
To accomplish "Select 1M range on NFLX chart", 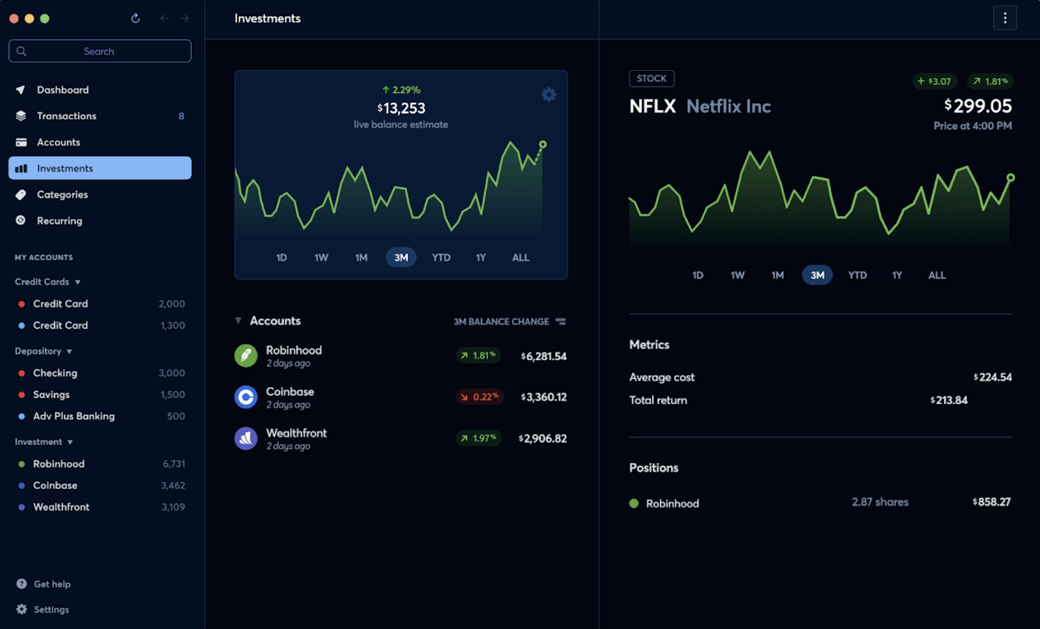I will [777, 275].
